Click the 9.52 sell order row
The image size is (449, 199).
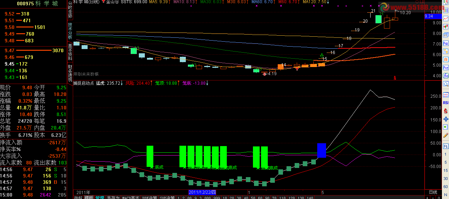(x=34, y=14)
